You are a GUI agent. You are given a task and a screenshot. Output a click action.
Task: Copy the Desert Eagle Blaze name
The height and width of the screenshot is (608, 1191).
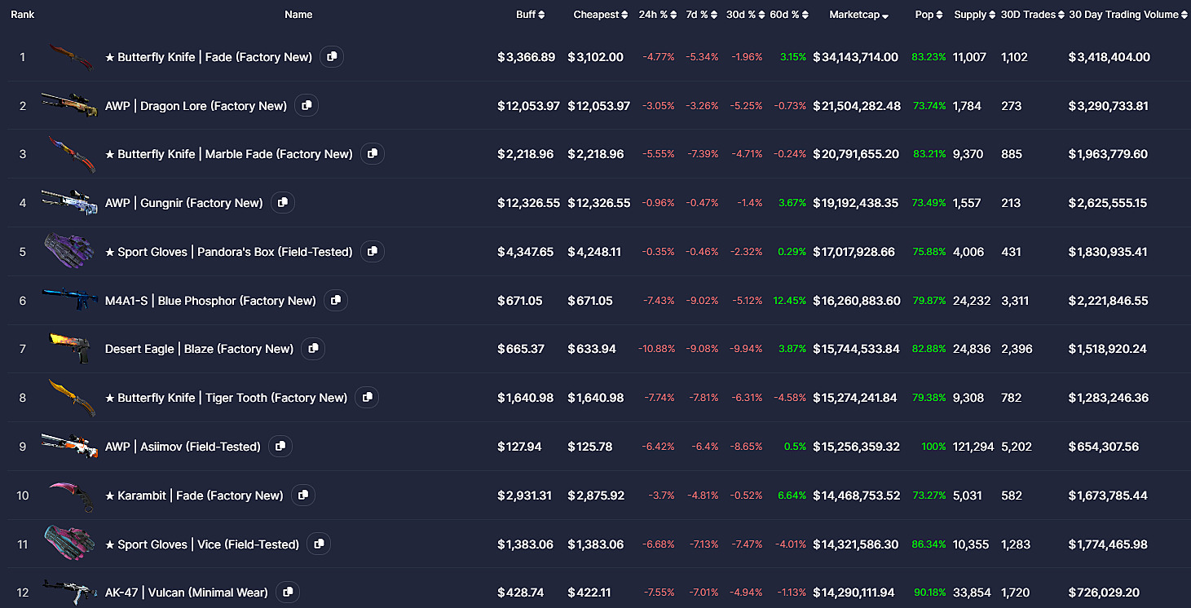(312, 349)
